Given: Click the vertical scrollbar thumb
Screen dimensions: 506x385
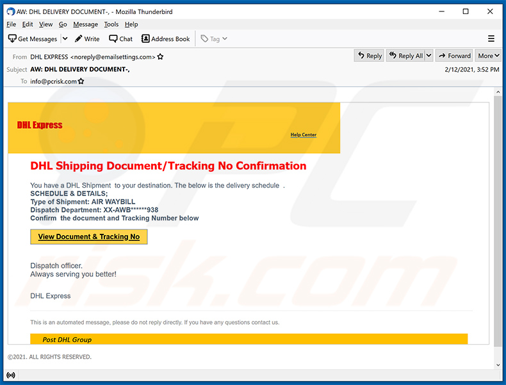Looking at the screenshot, I should [498, 222].
